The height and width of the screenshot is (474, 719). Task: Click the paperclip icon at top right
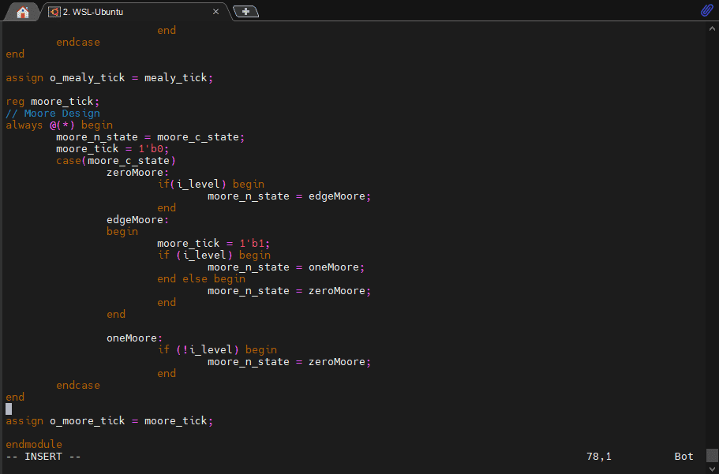tap(706, 10)
